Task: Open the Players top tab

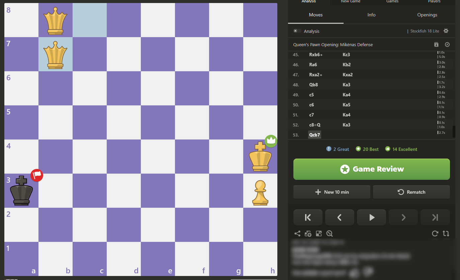Action: pyautogui.click(x=434, y=2)
